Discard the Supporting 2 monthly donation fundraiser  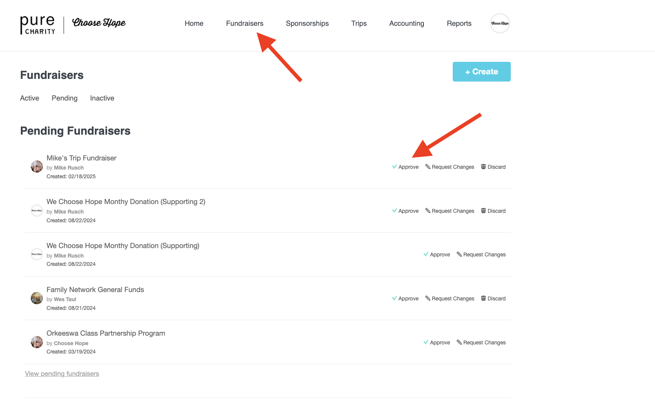coord(493,211)
